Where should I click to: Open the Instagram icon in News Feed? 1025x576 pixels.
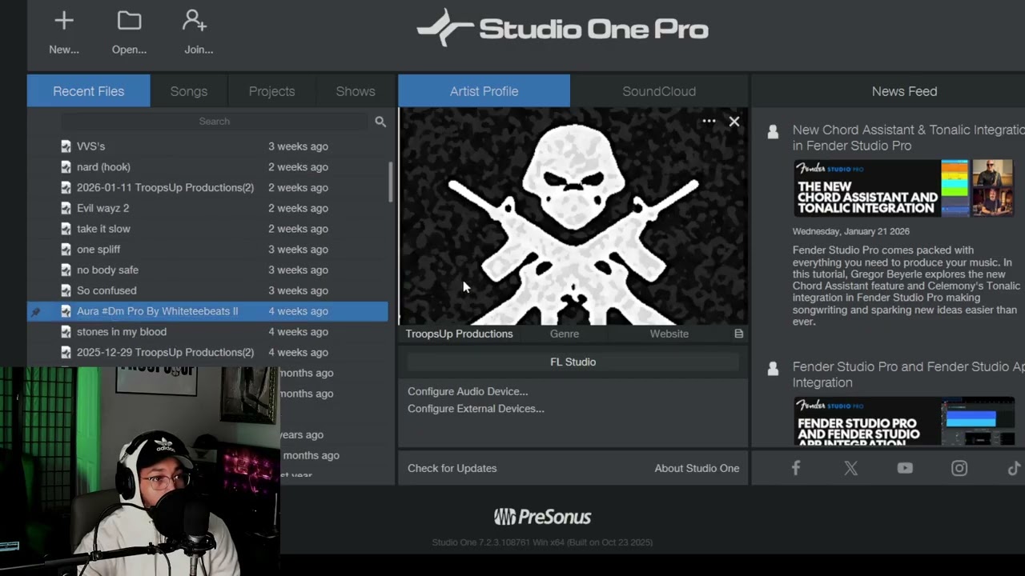(959, 469)
